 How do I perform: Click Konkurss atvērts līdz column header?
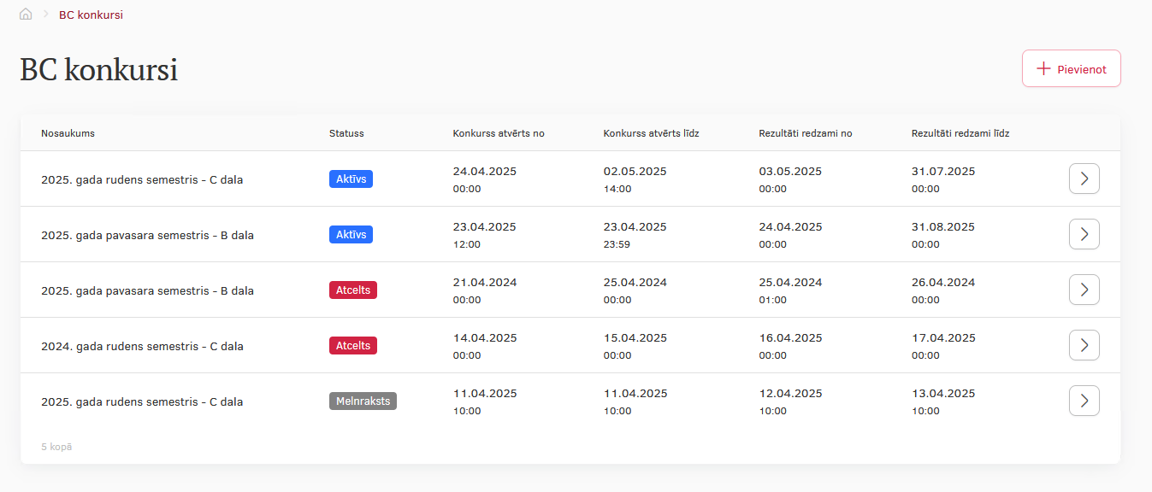(652, 133)
